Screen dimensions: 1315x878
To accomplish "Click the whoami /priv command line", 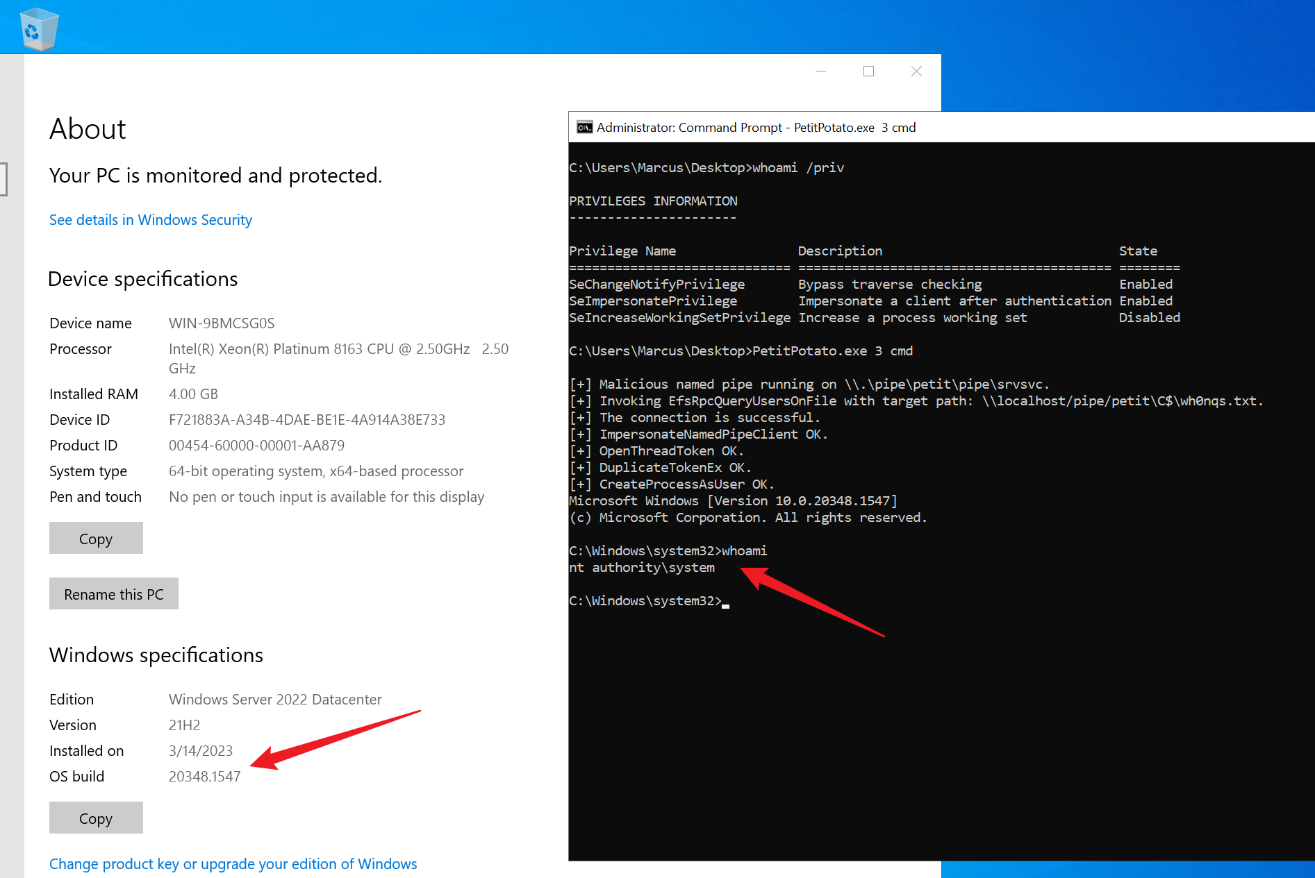I will pyautogui.click(x=706, y=168).
